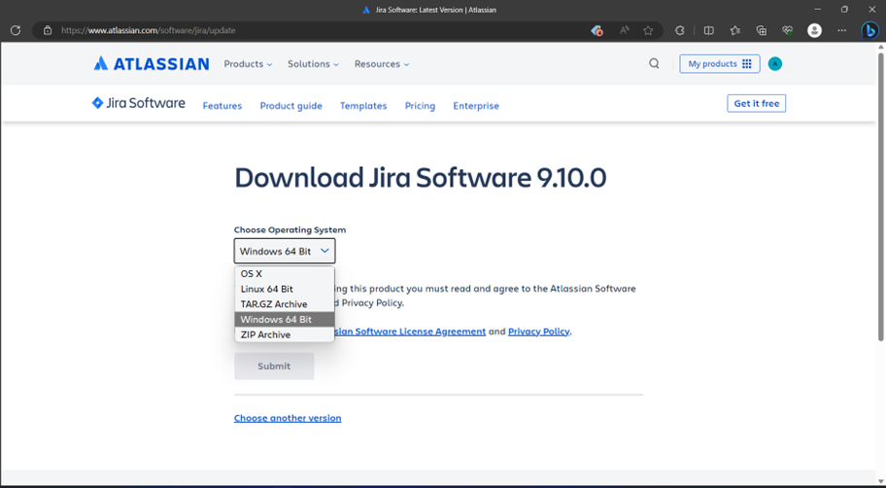
Task: Click the browser refresh icon
Action: click(16, 30)
